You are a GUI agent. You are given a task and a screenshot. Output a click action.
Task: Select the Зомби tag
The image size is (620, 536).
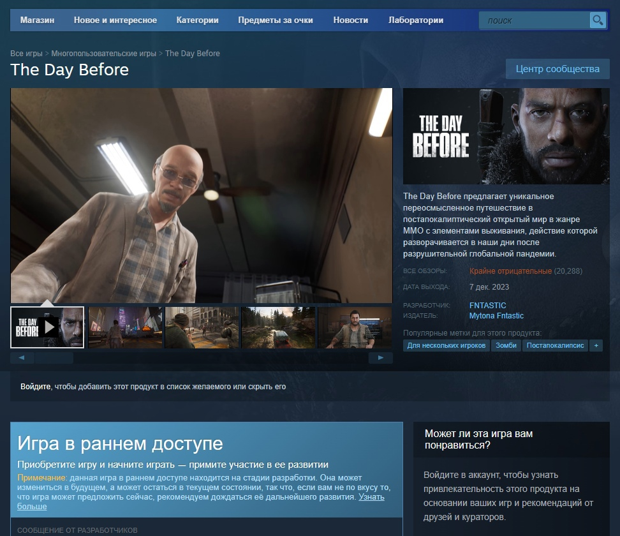(506, 345)
